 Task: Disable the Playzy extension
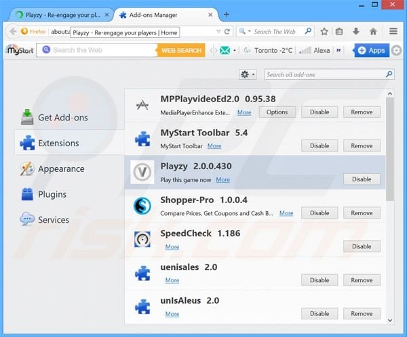coord(362,179)
